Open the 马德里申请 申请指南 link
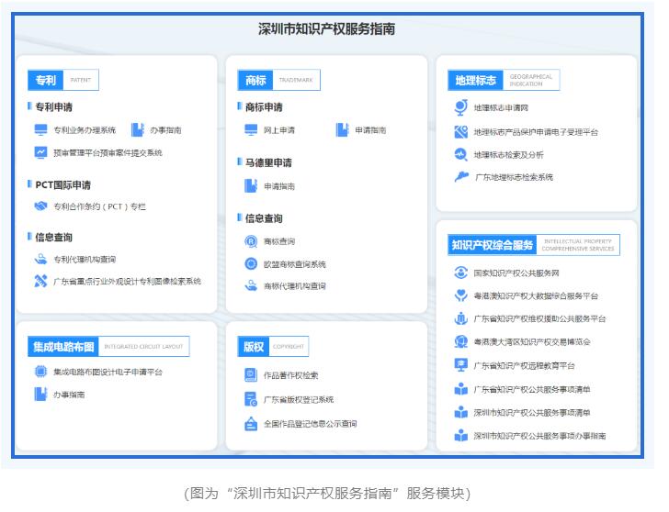 coord(278,186)
